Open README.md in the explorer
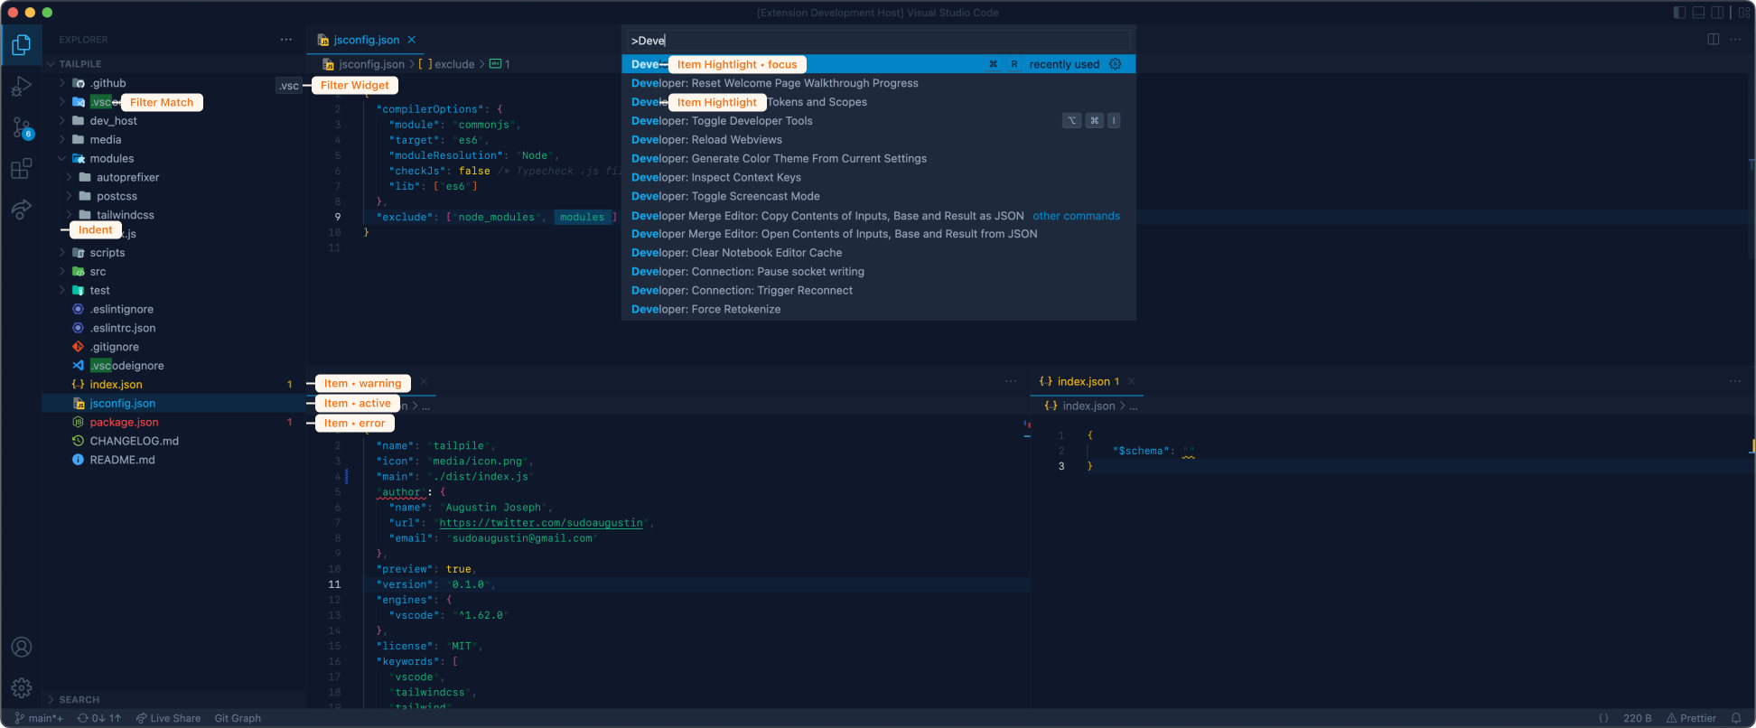The image size is (1756, 728). (122, 461)
